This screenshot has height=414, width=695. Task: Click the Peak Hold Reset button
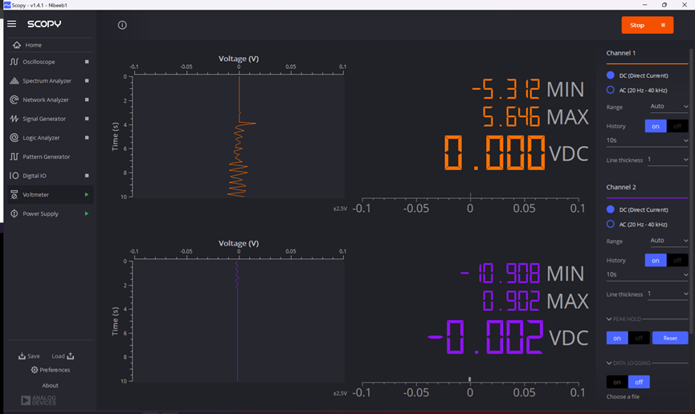(x=670, y=338)
